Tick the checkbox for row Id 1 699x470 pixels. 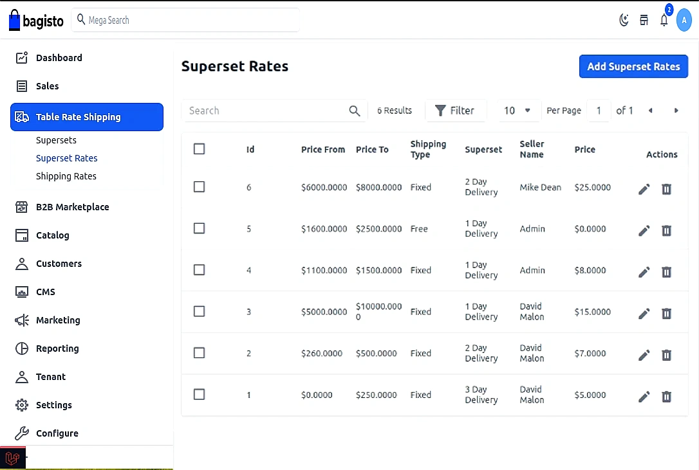coord(199,394)
